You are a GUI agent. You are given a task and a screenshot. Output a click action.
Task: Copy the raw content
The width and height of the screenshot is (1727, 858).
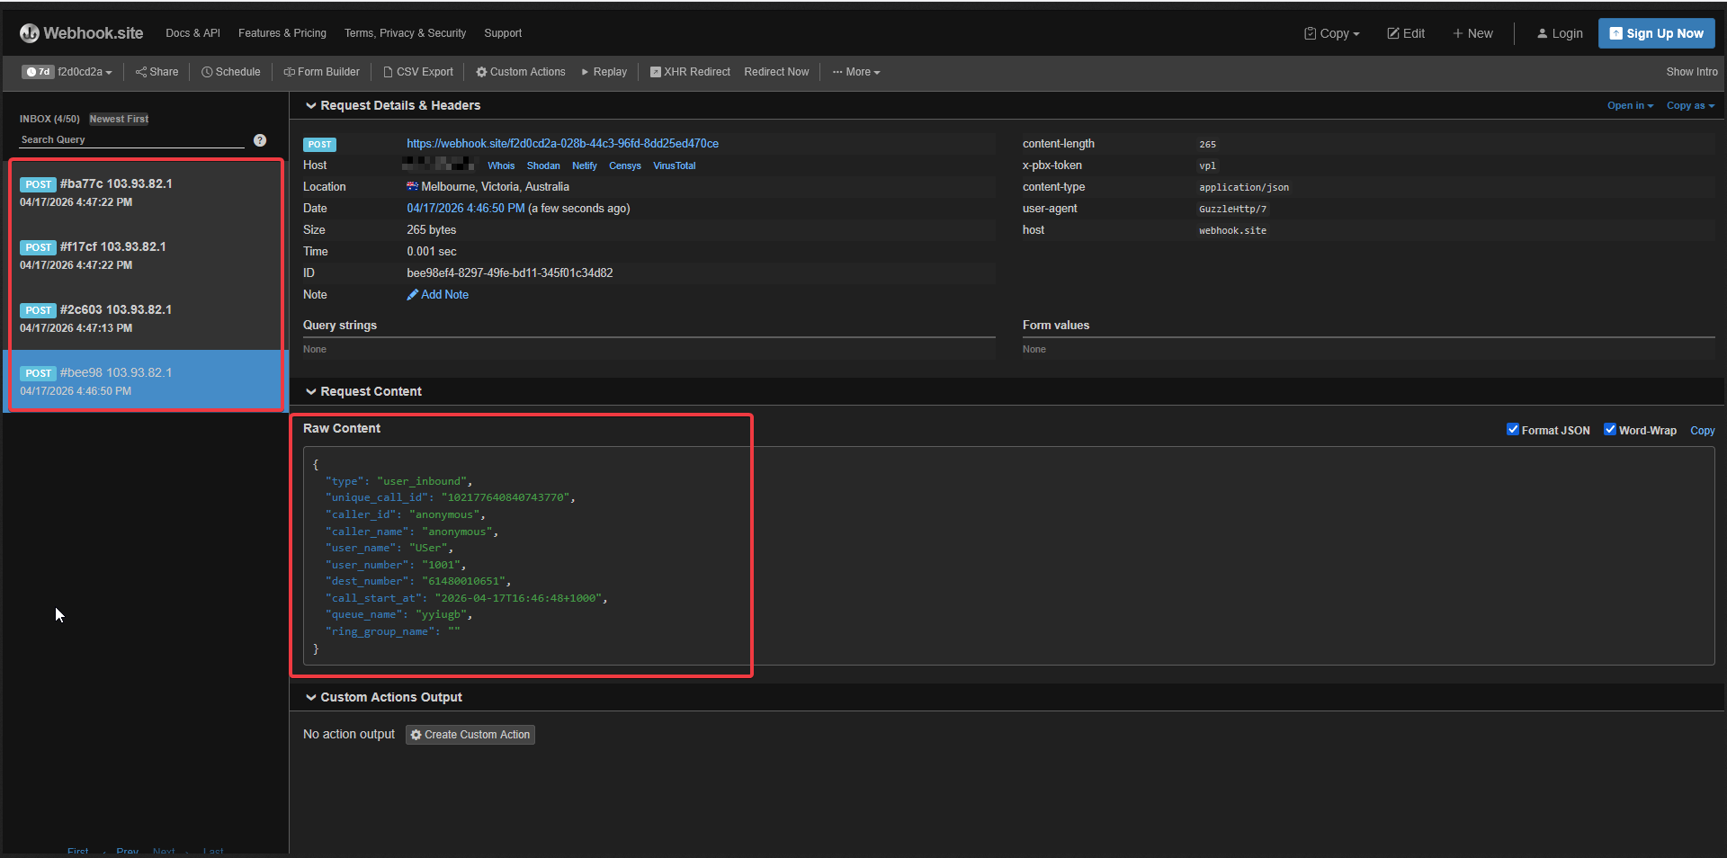point(1702,431)
